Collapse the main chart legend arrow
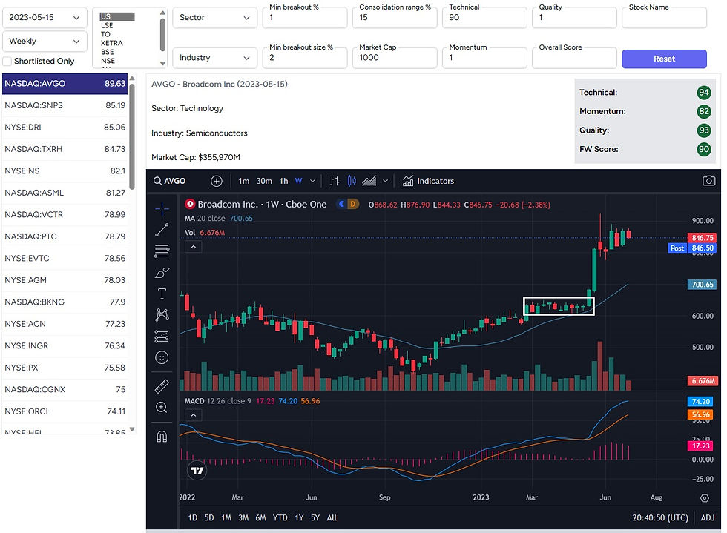727x533 pixels. click(x=194, y=247)
